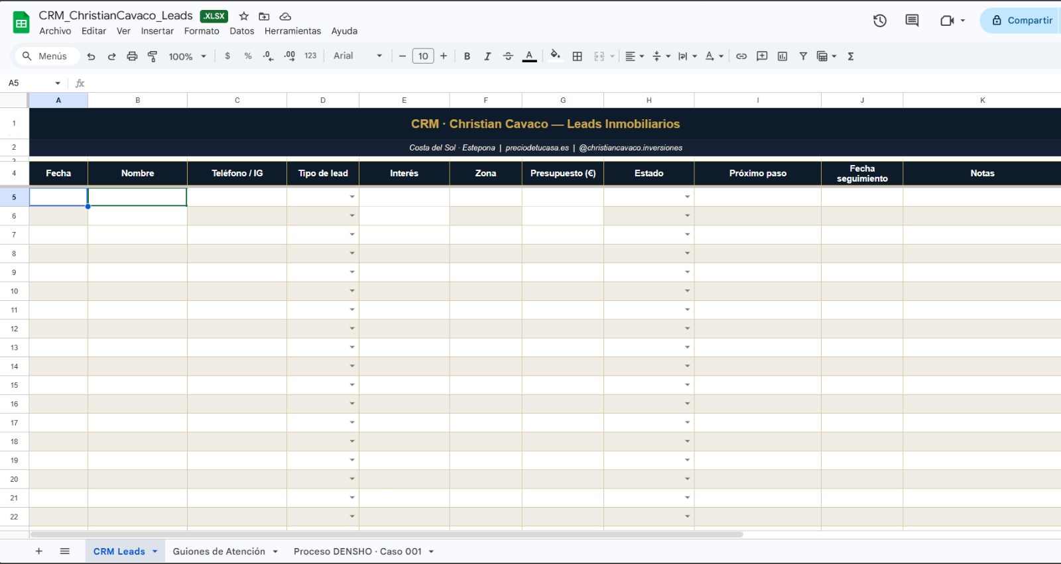Click the Presupuesto (€) header cell
The width and height of the screenshot is (1061, 564).
pyautogui.click(x=563, y=174)
